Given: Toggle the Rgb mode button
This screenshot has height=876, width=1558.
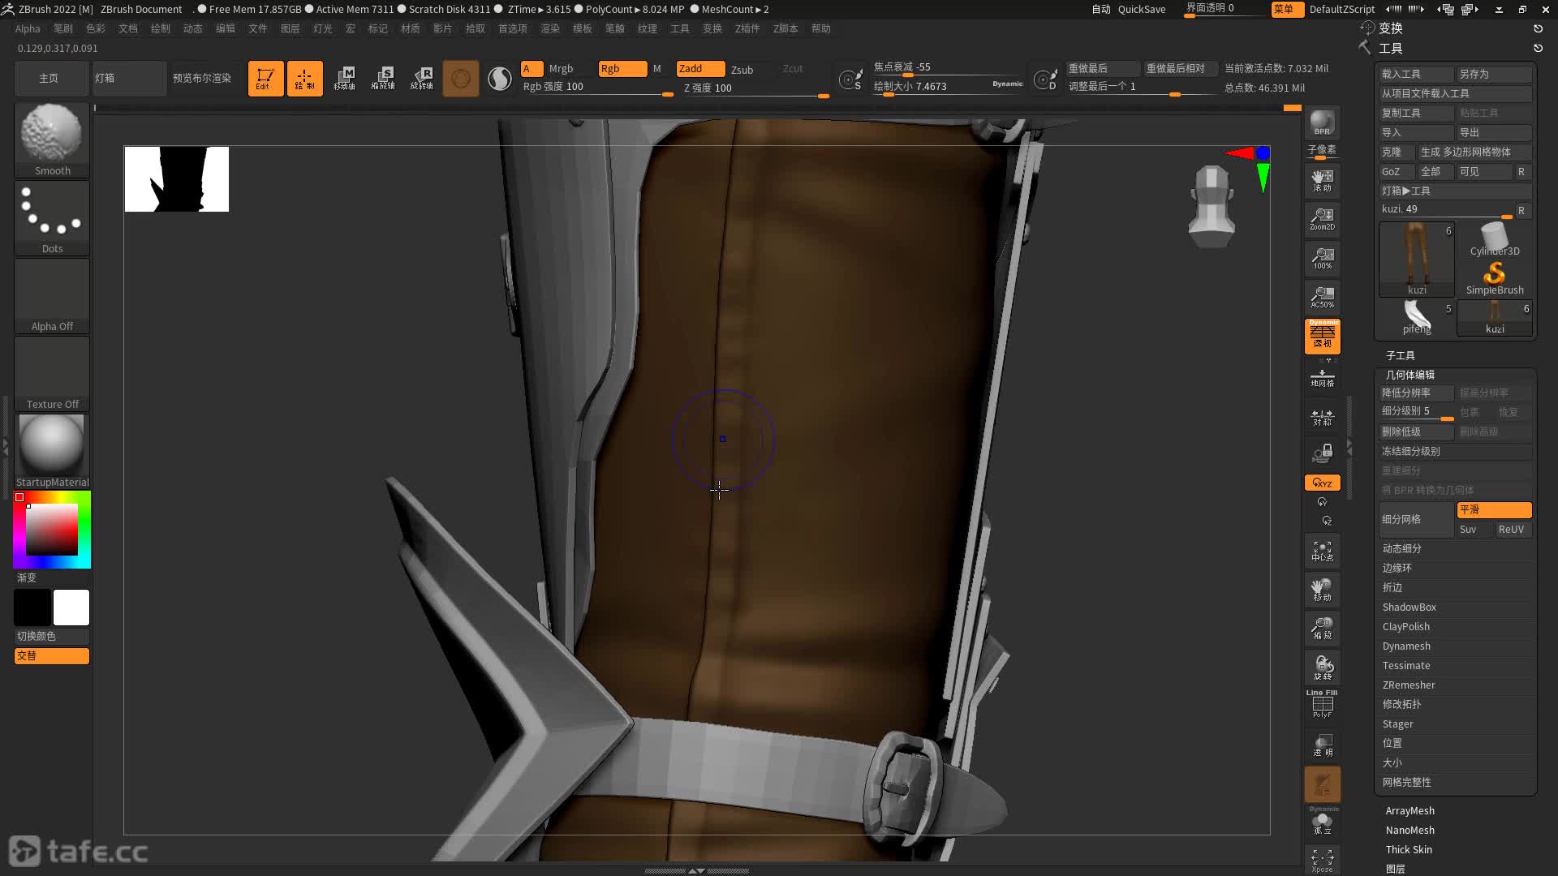Looking at the screenshot, I should 622,69.
